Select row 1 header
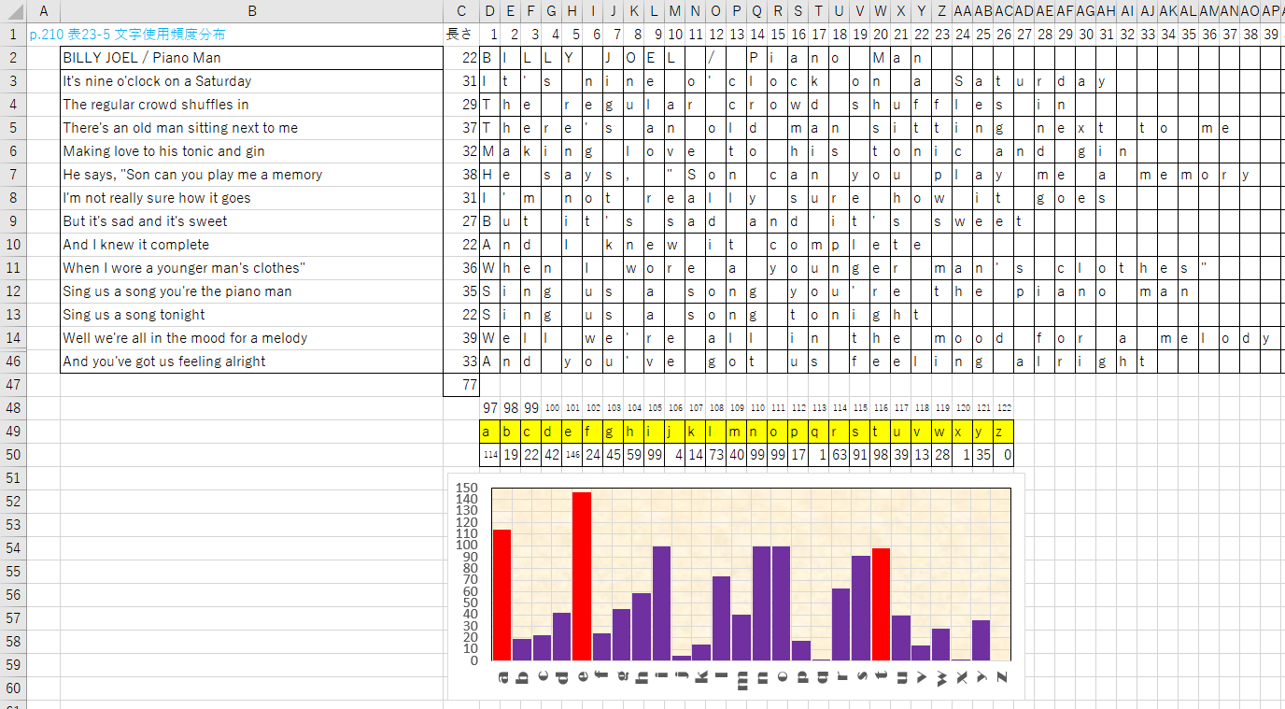Viewport: 1285px width, 709px height. click(x=13, y=35)
